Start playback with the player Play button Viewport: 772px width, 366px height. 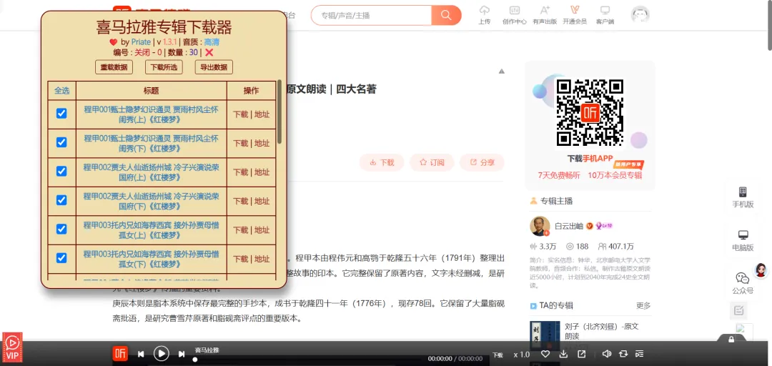pyautogui.click(x=161, y=354)
